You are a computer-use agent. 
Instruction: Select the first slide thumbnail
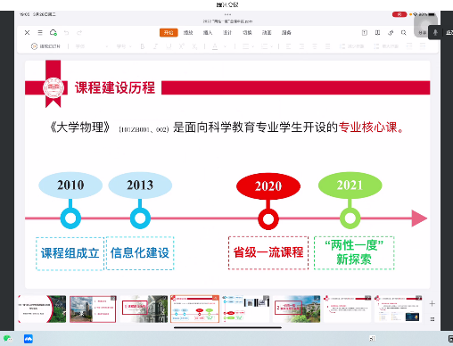[x=42, y=309]
